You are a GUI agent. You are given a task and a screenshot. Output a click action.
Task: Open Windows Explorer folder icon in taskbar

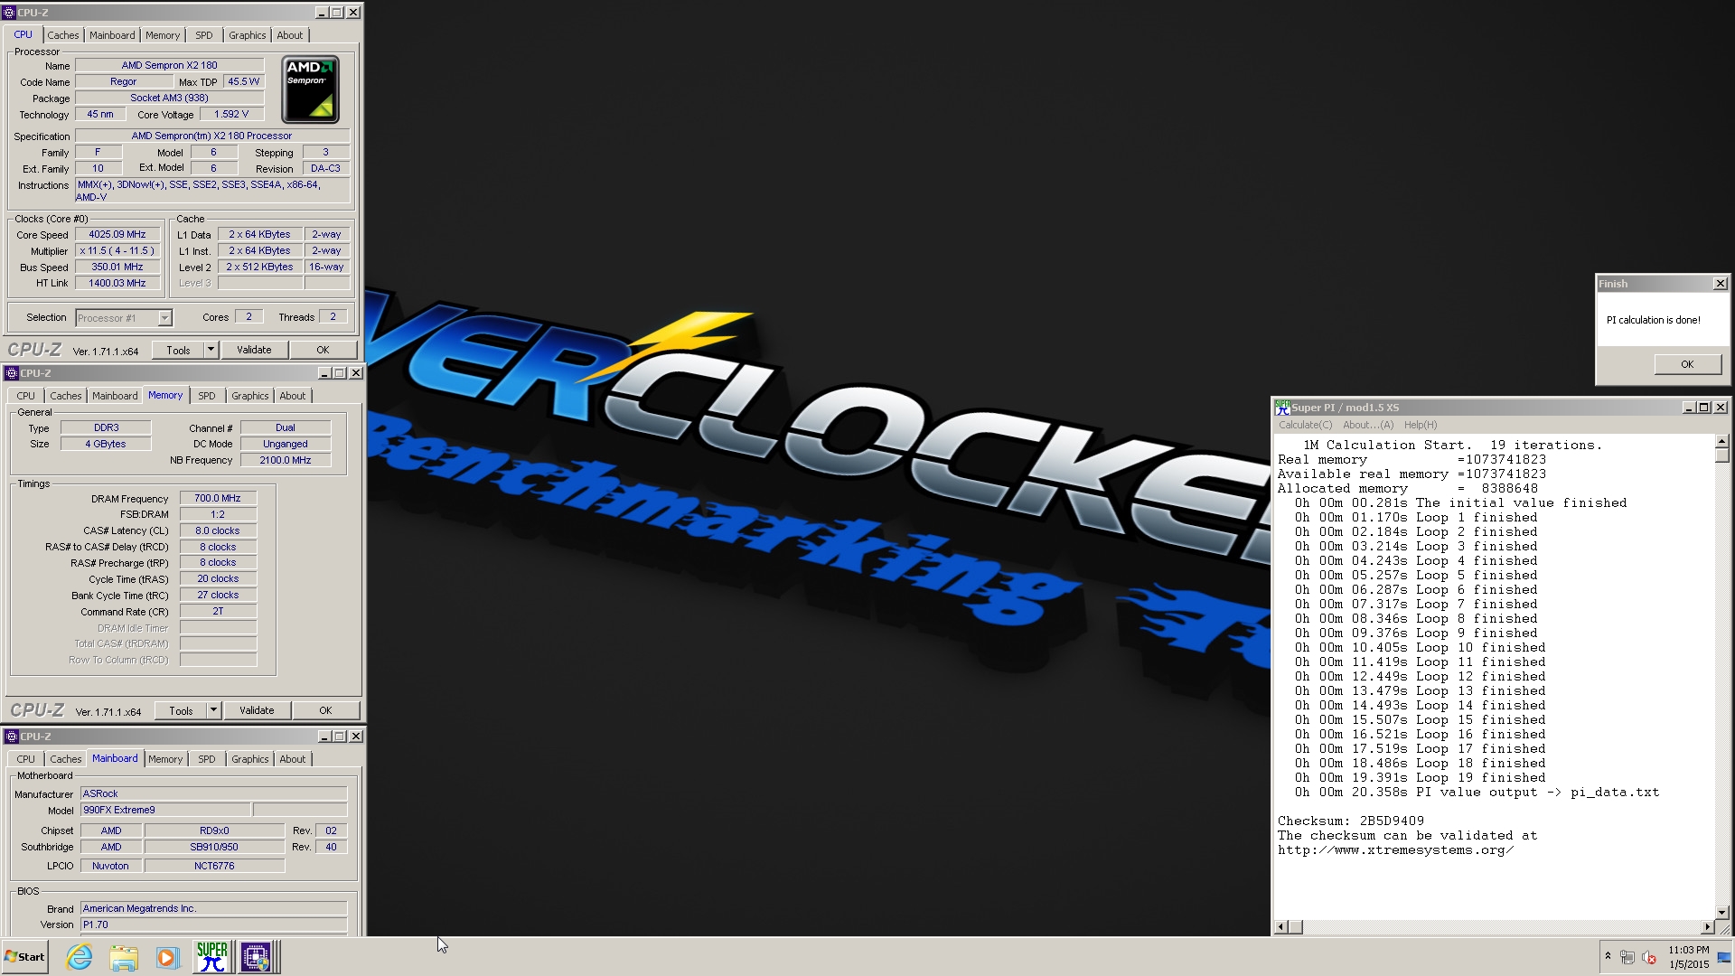coord(124,957)
